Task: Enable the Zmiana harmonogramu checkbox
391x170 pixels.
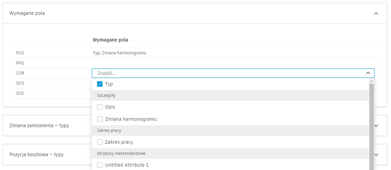Action: click(100, 119)
